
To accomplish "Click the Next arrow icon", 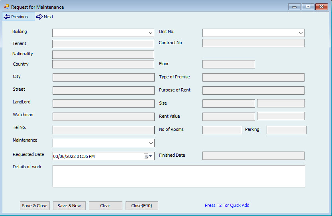I will (x=39, y=17).
